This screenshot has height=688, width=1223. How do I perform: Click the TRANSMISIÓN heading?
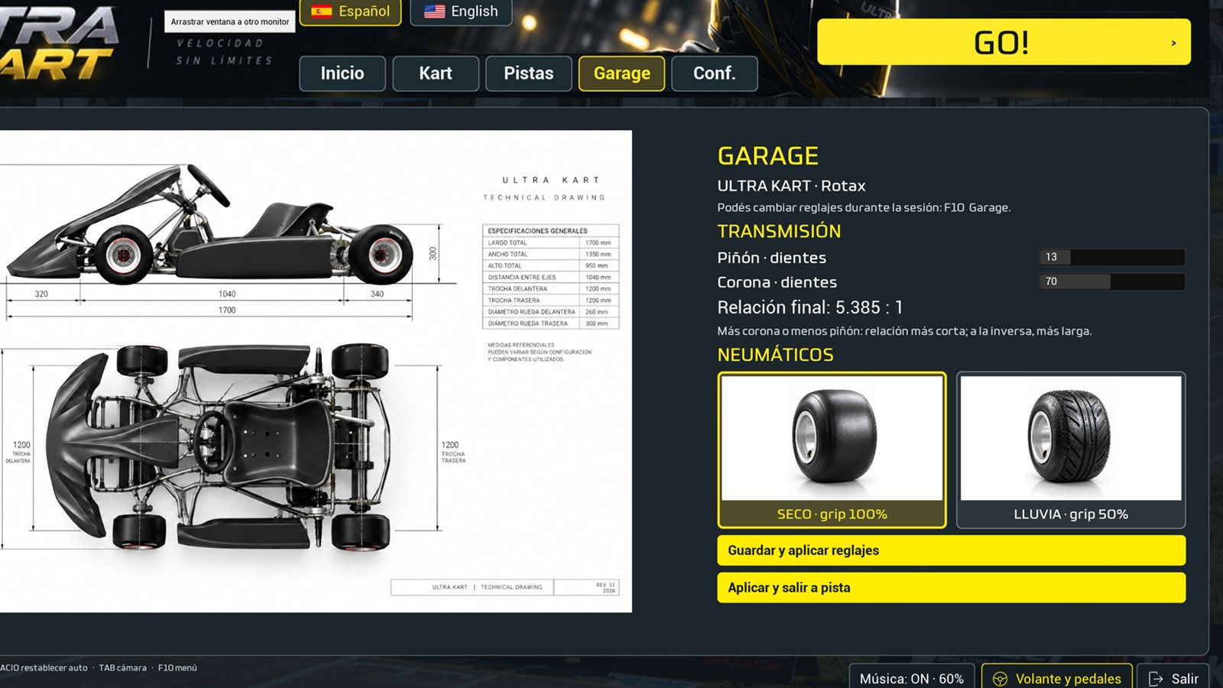coord(779,231)
